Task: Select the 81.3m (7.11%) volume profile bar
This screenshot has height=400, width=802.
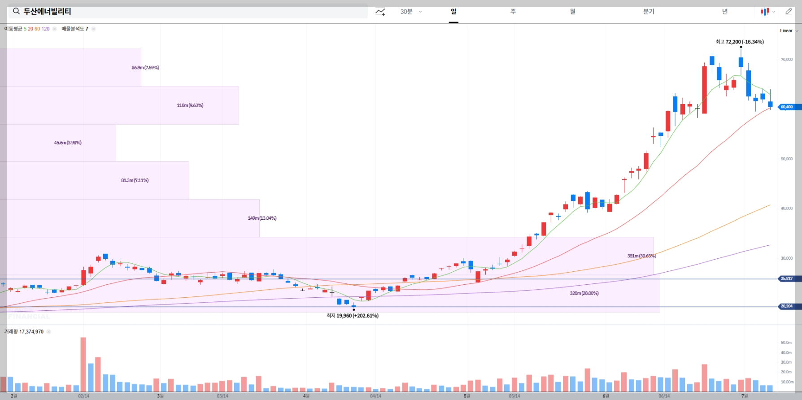Action: 94,180
